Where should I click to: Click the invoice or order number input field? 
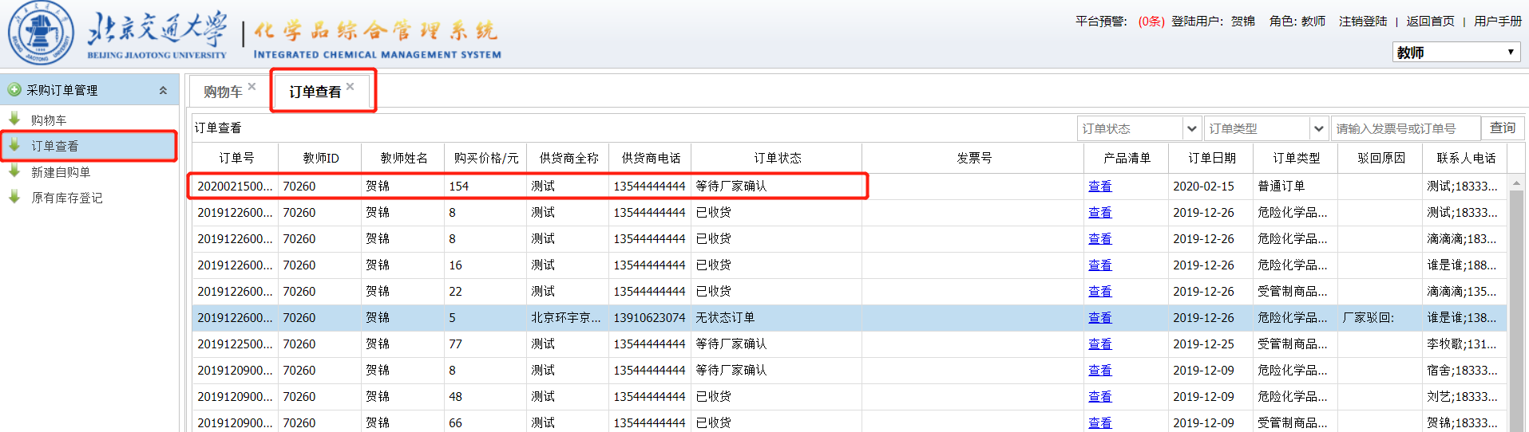click(1404, 128)
